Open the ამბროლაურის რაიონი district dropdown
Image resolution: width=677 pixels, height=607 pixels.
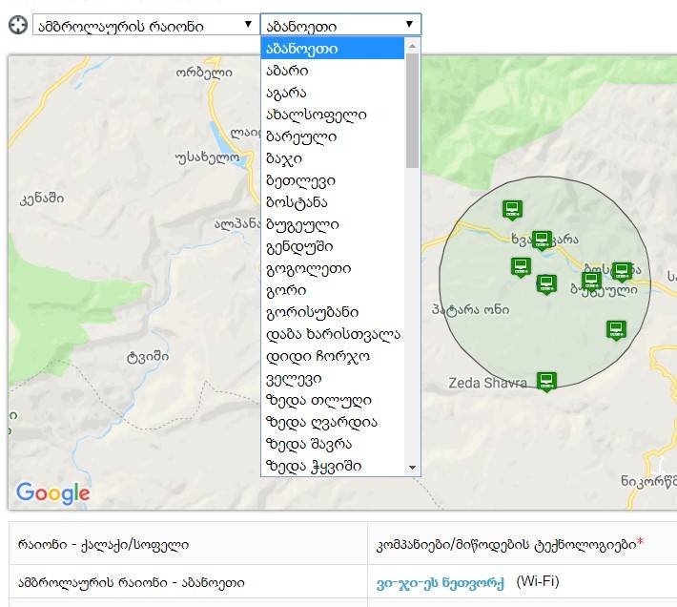146,25
